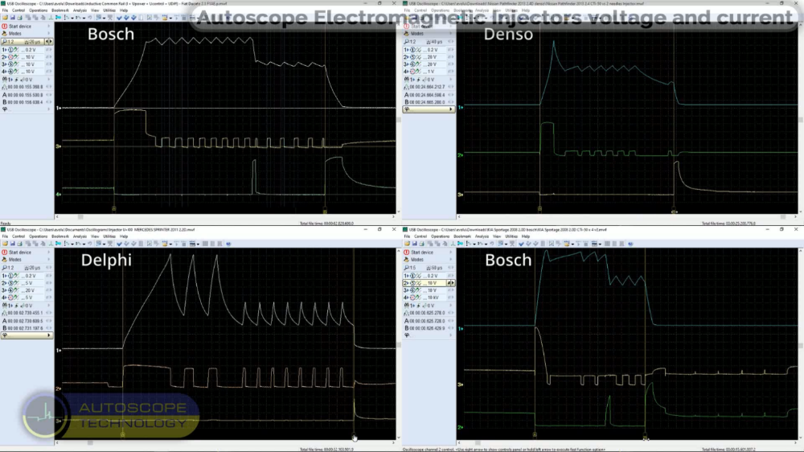The width and height of the screenshot is (804, 452).
Task: Click the Save icon in the Fiat Ducato window toolbar
Action: coord(12,17)
